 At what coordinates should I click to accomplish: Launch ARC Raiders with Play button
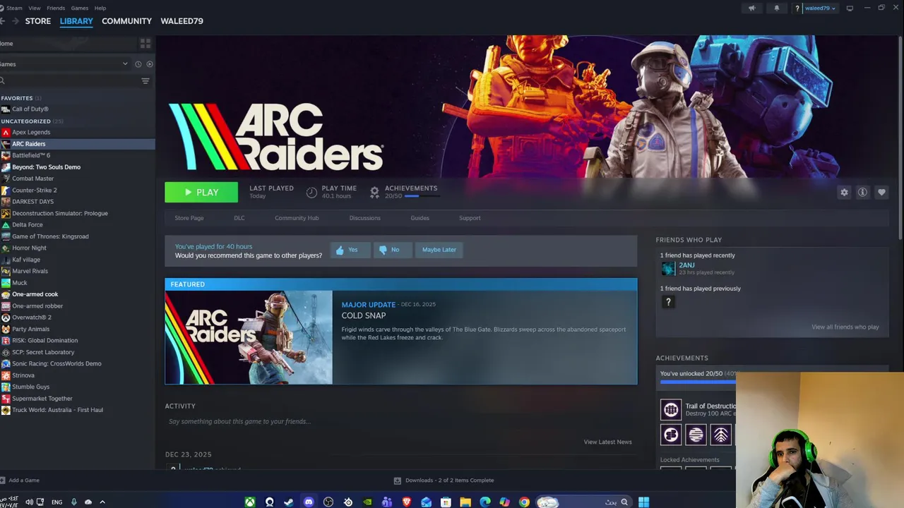(201, 192)
